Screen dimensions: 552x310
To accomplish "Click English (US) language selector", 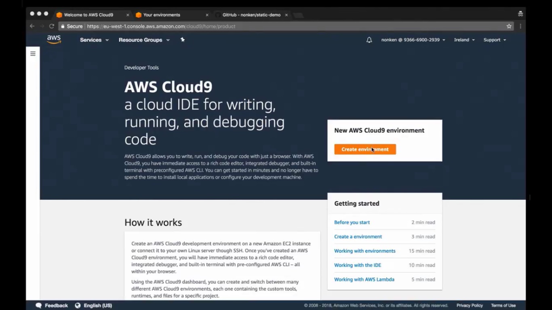I will (x=98, y=306).
